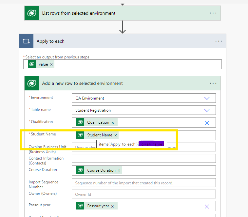Remove the value token from output field

51,64
